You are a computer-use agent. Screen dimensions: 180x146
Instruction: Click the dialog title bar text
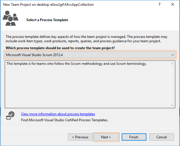[x=48, y=5]
